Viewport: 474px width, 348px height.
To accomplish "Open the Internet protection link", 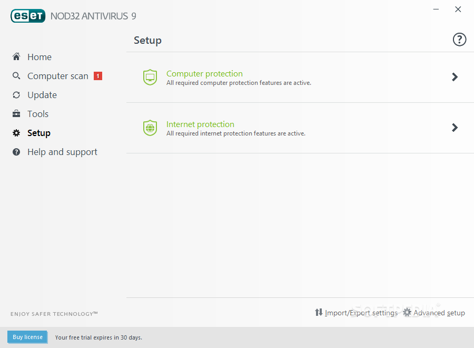I will point(200,124).
